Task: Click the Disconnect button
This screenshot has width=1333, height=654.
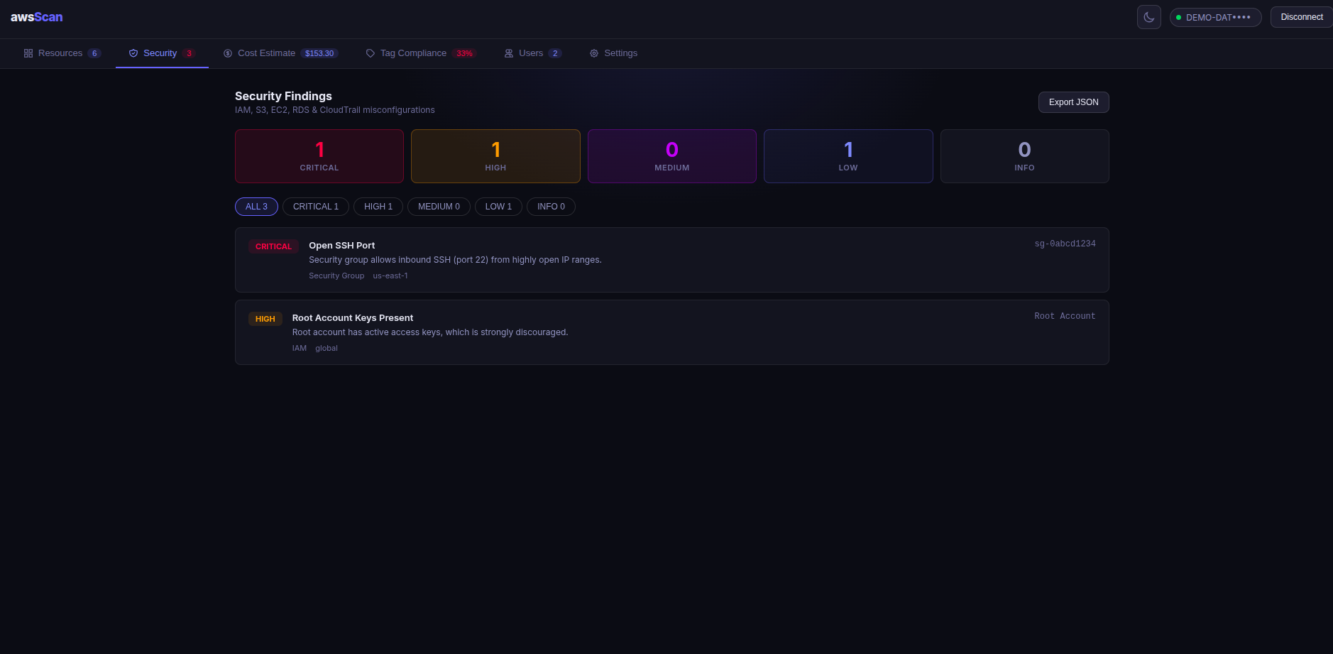Action: click(x=1301, y=17)
